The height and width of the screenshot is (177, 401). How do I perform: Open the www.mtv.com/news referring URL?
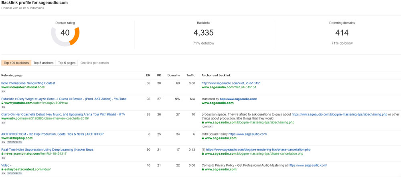click(x=45, y=118)
